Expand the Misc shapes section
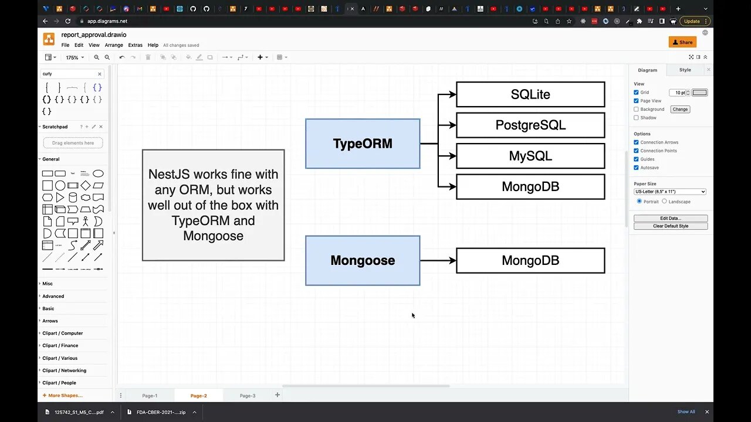751x422 pixels. click(x=47, y=284)
